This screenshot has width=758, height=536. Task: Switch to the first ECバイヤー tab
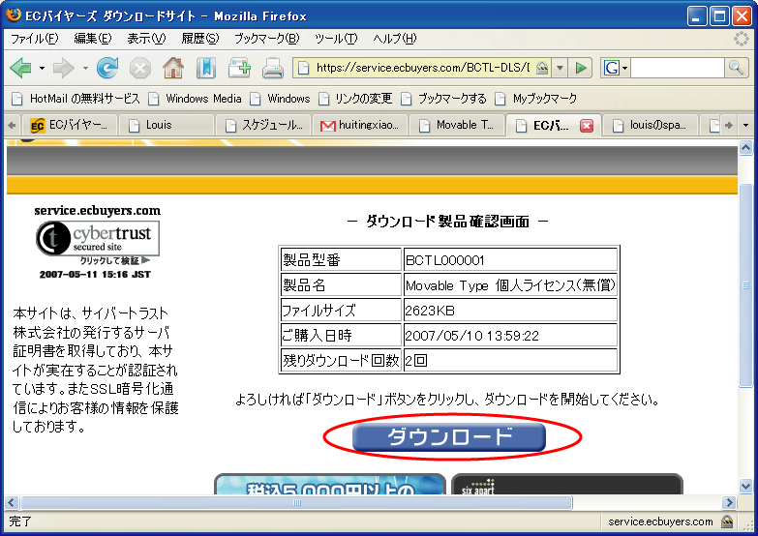coord(69,126)
